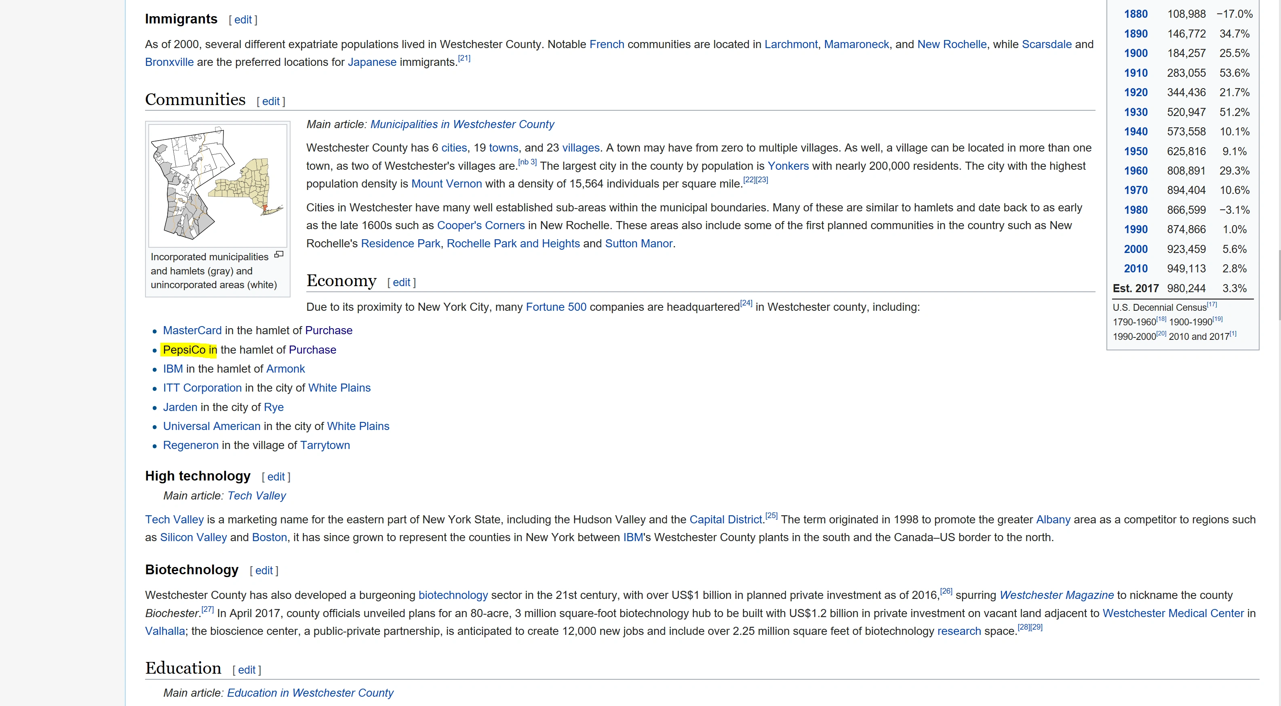Click the Fortune 500 link
The height and width of the screenshot is (706, 1281).
556,307
